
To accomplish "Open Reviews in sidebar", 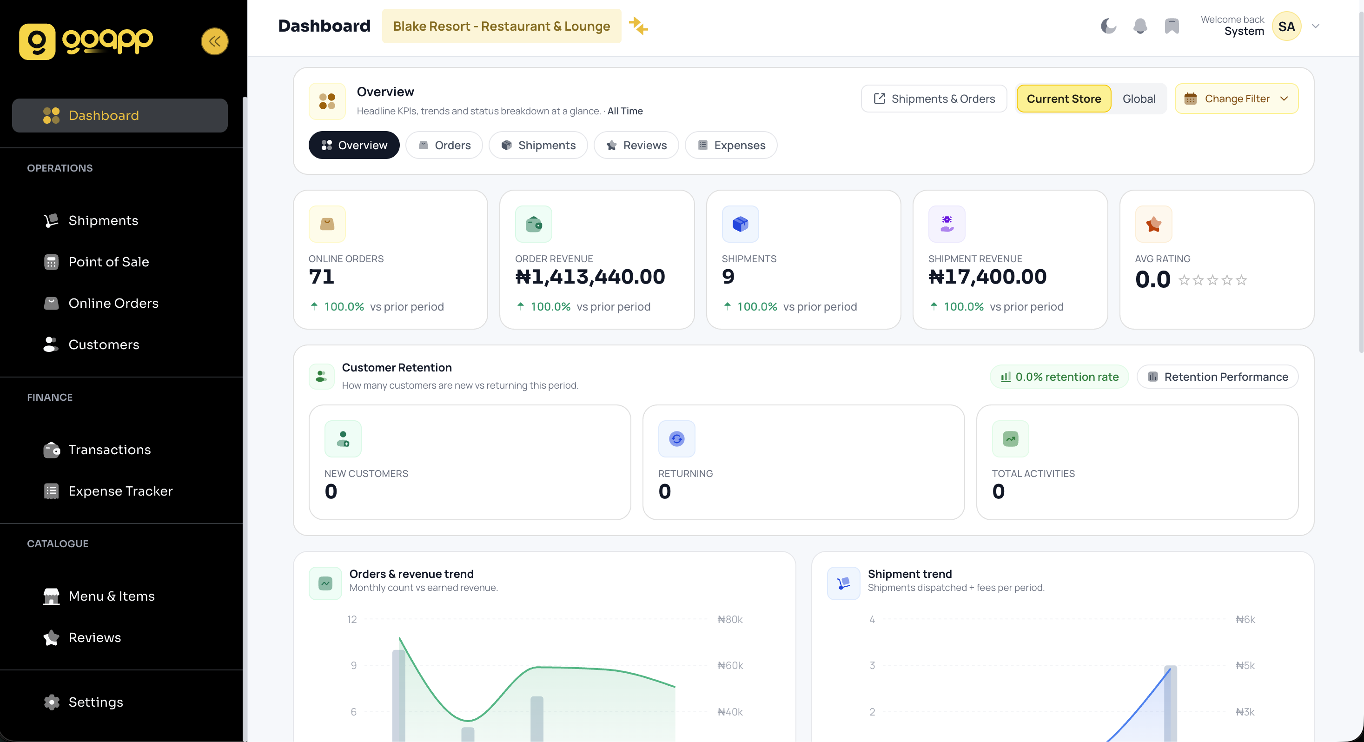I will point(119,637).
